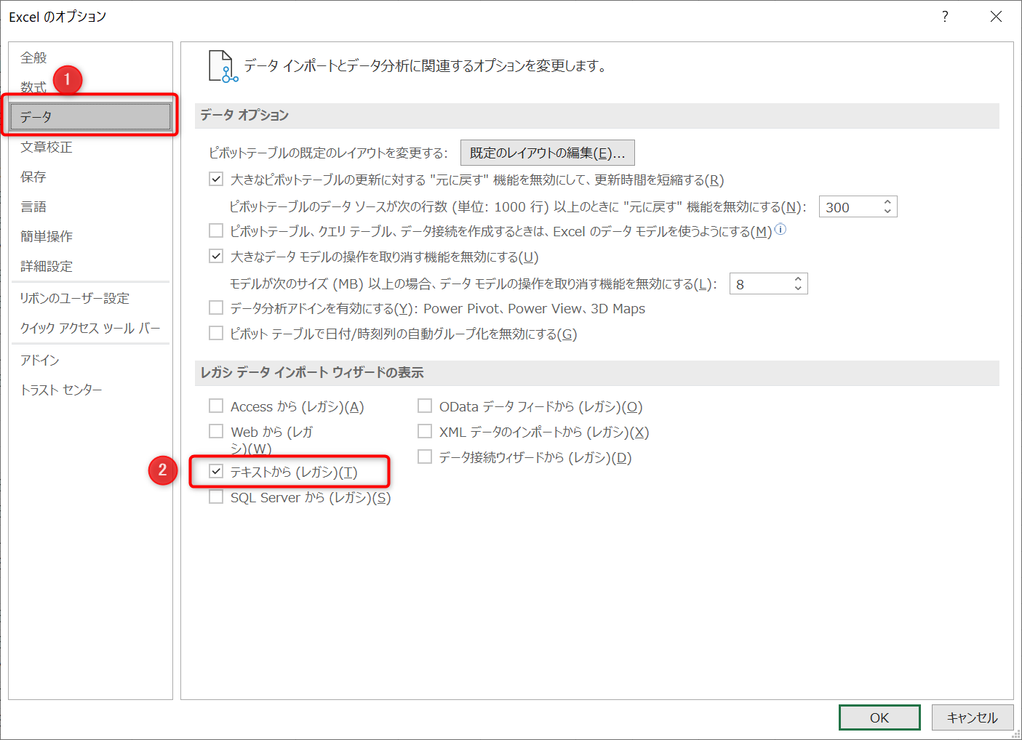1022x740 pixels.
Task: Open トラスト センター settings
Action: [x=90, y=390]
